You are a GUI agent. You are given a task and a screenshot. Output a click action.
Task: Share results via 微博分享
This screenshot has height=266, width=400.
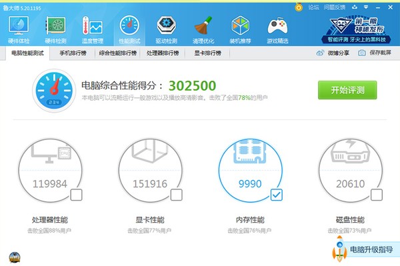[x=333, y=53]
